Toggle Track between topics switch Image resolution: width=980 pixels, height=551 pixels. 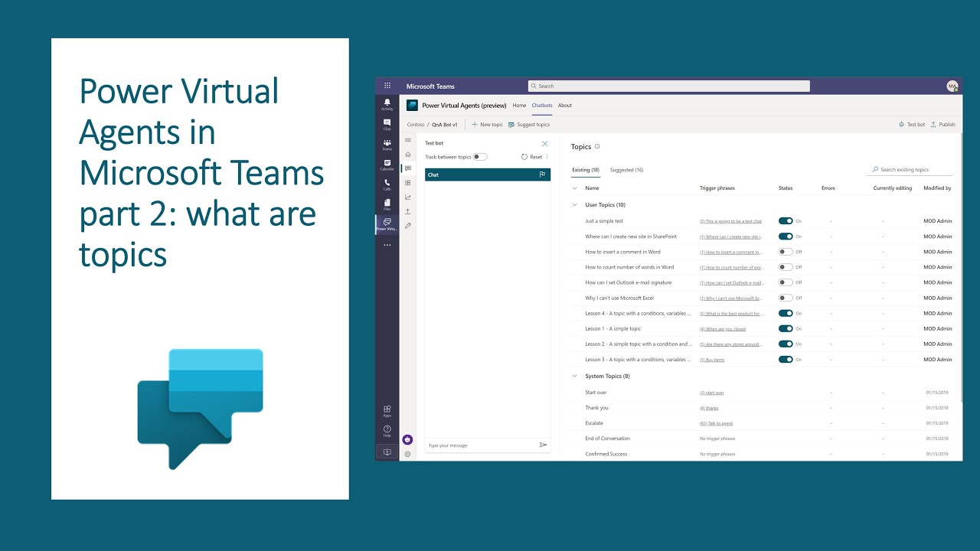tap(480, 157)
